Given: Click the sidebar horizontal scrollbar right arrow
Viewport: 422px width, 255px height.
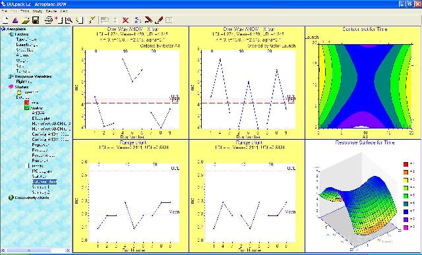Looking at the screenshot, I should coord(68,250).
